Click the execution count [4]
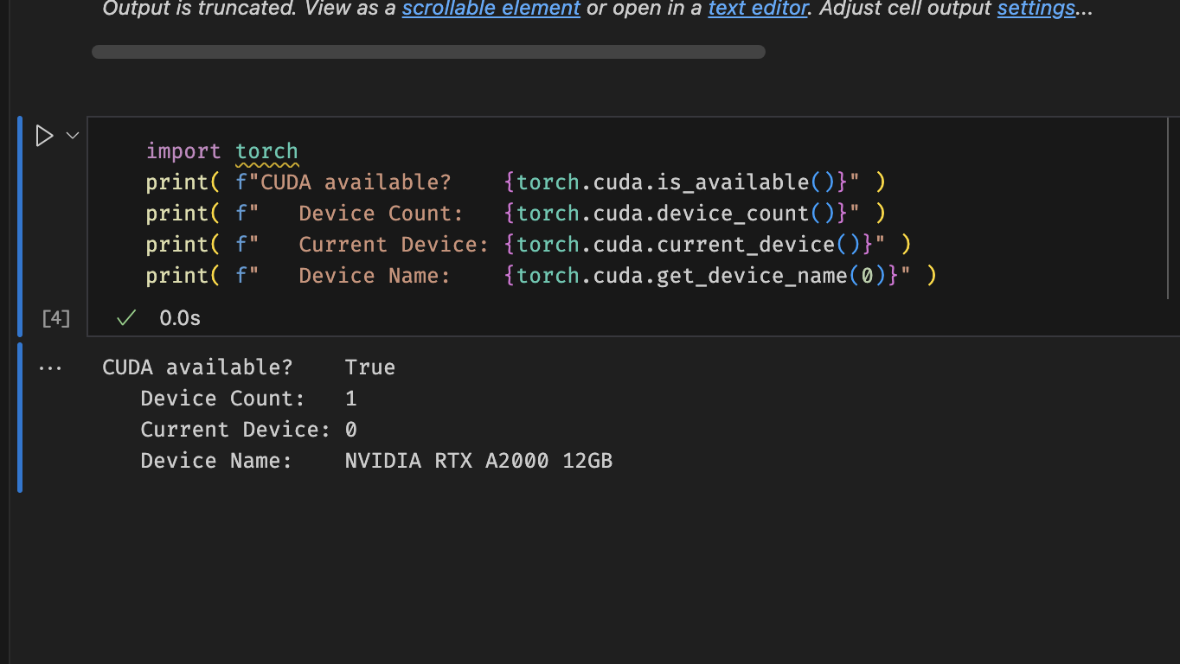The image size is (1180, 664). [x=56, y=318]
